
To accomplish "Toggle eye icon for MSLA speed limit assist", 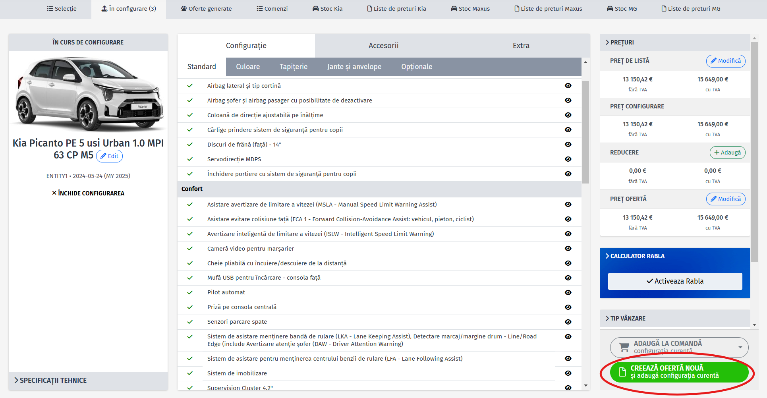I will [568, 205].
